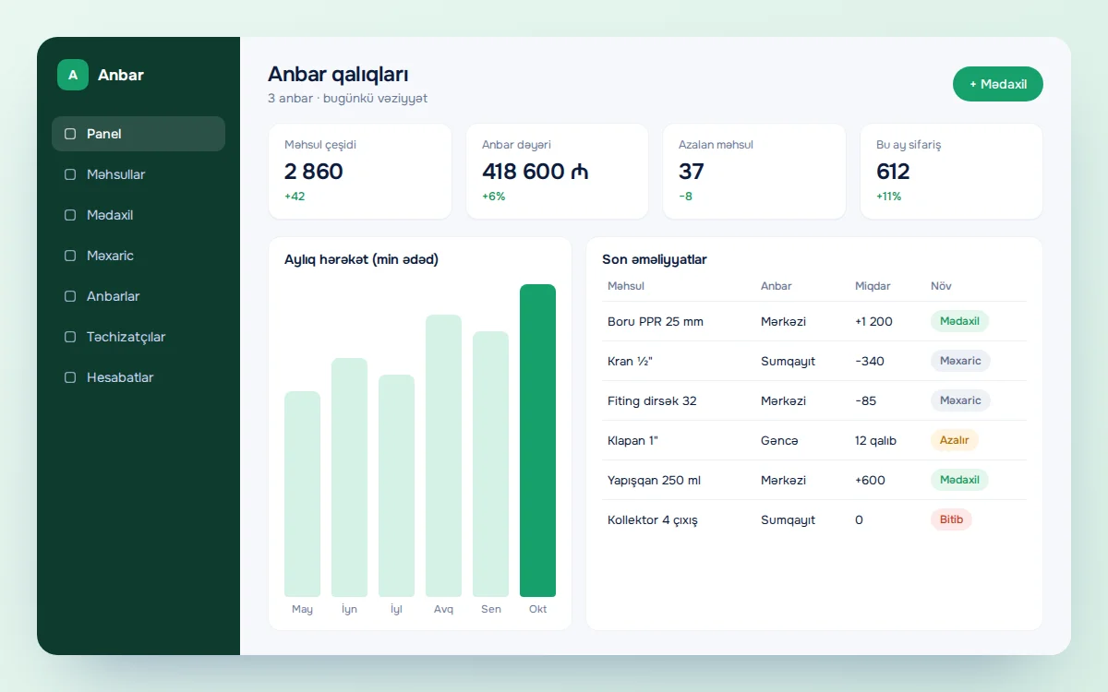Image resolution: width=1108 pixels, height=692 pixels.
Task: Select the Klapan 1" product cell
Action: pyautogui.click(x=632, y=440)
